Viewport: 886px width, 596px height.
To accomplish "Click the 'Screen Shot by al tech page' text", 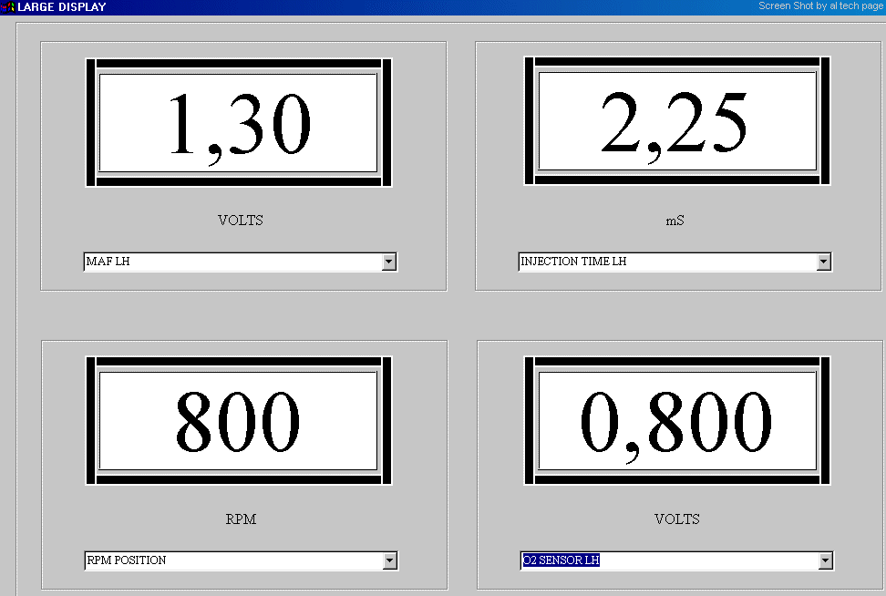I will (x=820, y=6).
